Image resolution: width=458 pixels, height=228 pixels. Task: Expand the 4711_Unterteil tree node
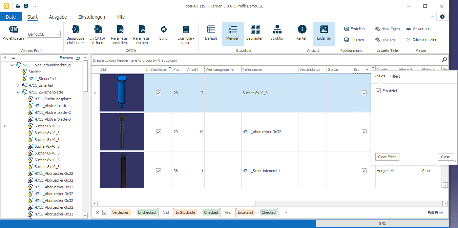coord(18,85)
